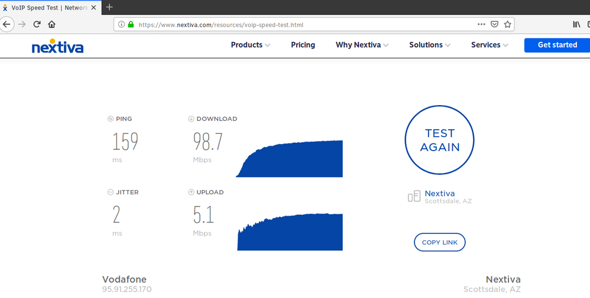The image size is (590, 298).
Task: Expand the Solutions dropdown chevron
Action: pyautogui.click(x=448, y=45)
